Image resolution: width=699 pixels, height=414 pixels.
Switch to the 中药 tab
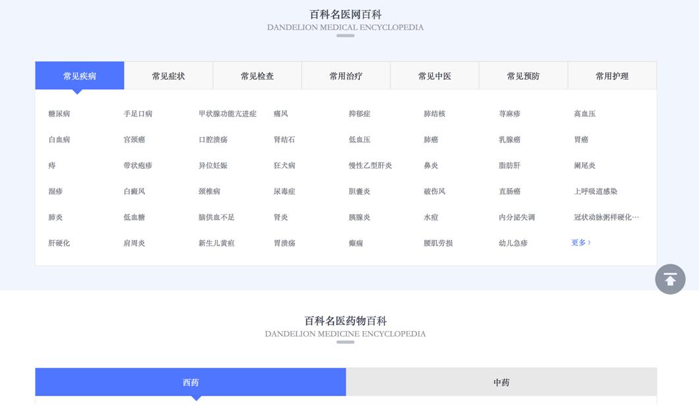coord(501,382)
